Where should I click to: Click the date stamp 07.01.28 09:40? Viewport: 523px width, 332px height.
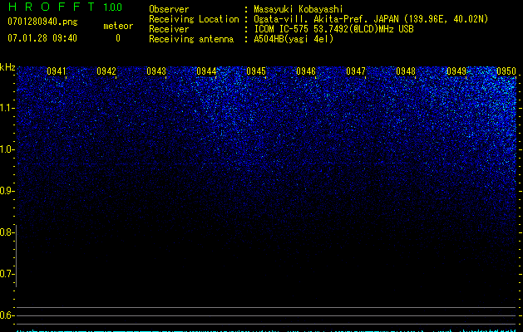(x=42, y=38)
